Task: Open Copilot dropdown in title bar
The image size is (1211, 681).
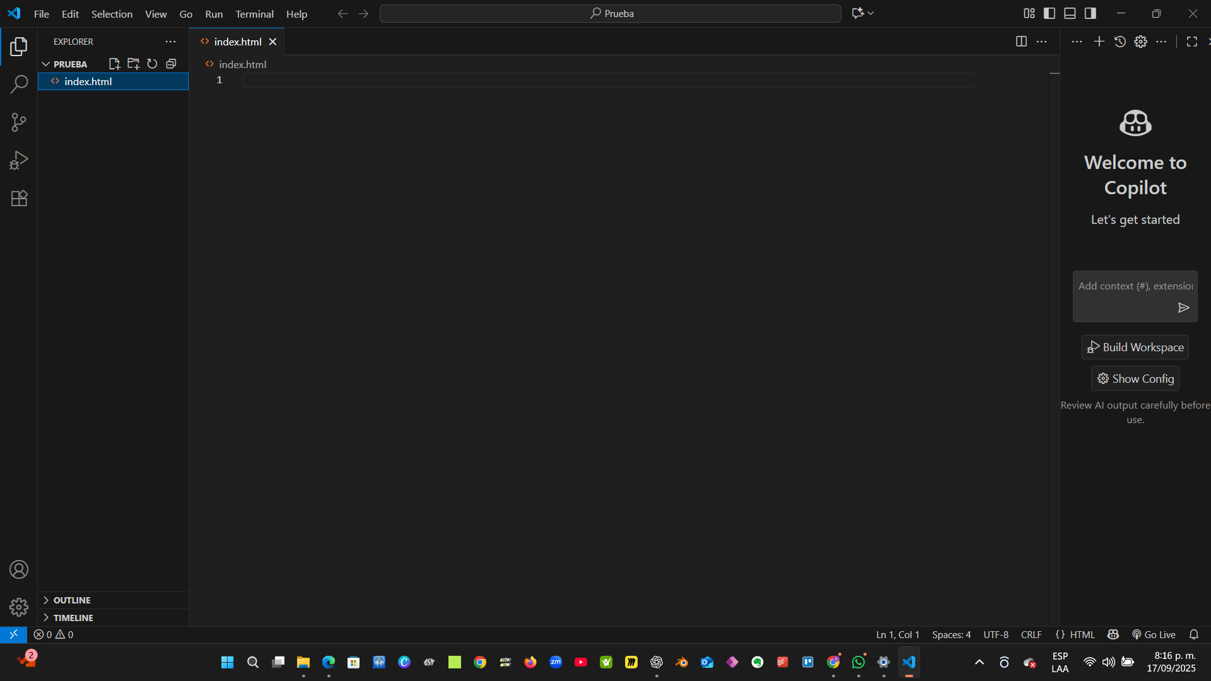Action: click(870, 13)
